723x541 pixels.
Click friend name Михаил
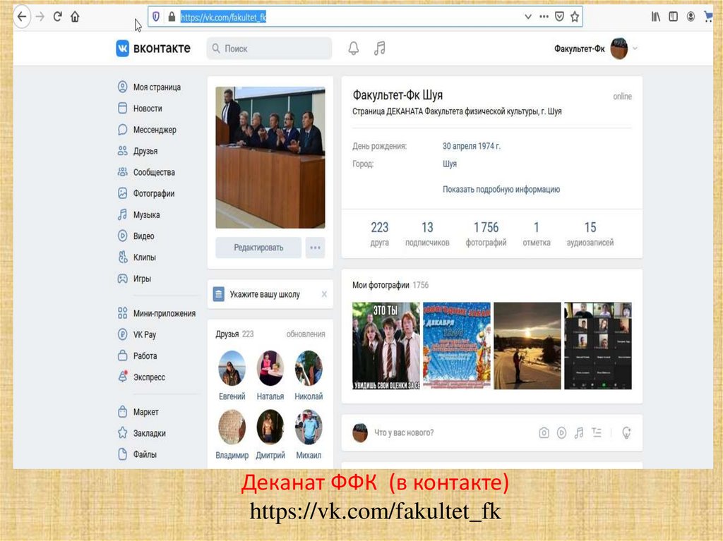[x=309, y=455]
